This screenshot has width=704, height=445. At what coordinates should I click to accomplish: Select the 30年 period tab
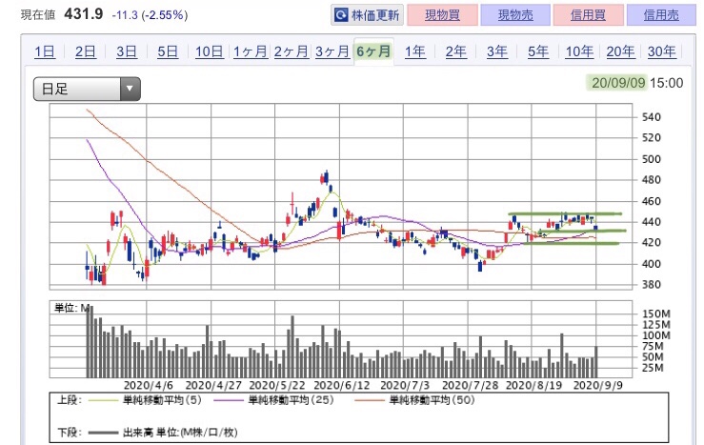tap(662, 51)
